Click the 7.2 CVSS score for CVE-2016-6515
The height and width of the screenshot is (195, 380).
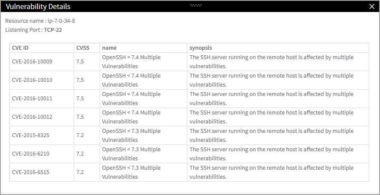pyautogui.click(x=80, y=172)
